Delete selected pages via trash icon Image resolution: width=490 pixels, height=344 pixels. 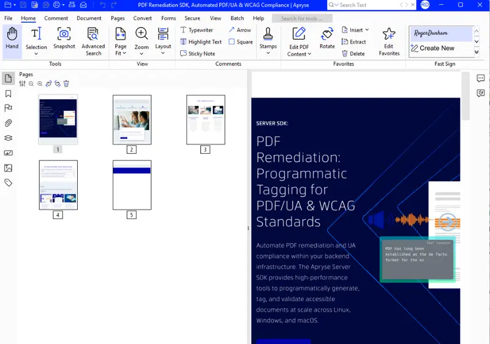[x=66, y=84]
